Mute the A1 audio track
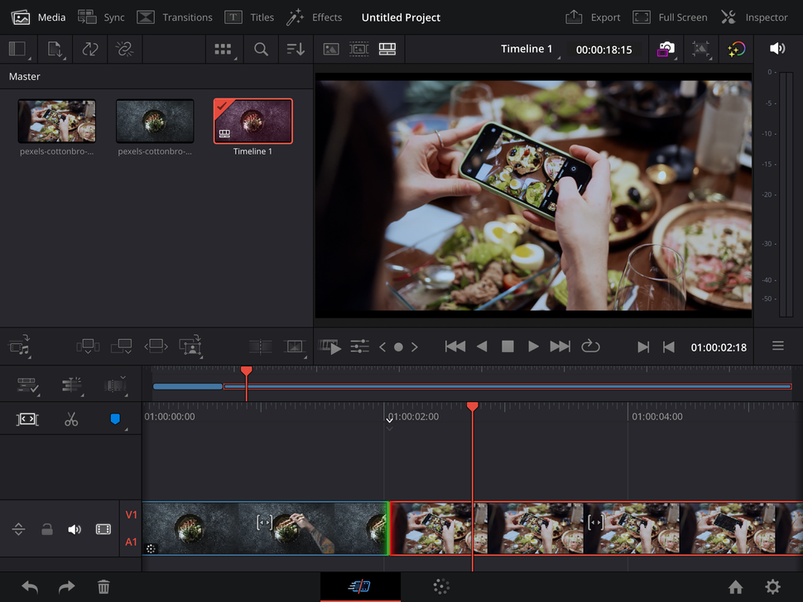803x602 pixels. click(x=74, y=528)
